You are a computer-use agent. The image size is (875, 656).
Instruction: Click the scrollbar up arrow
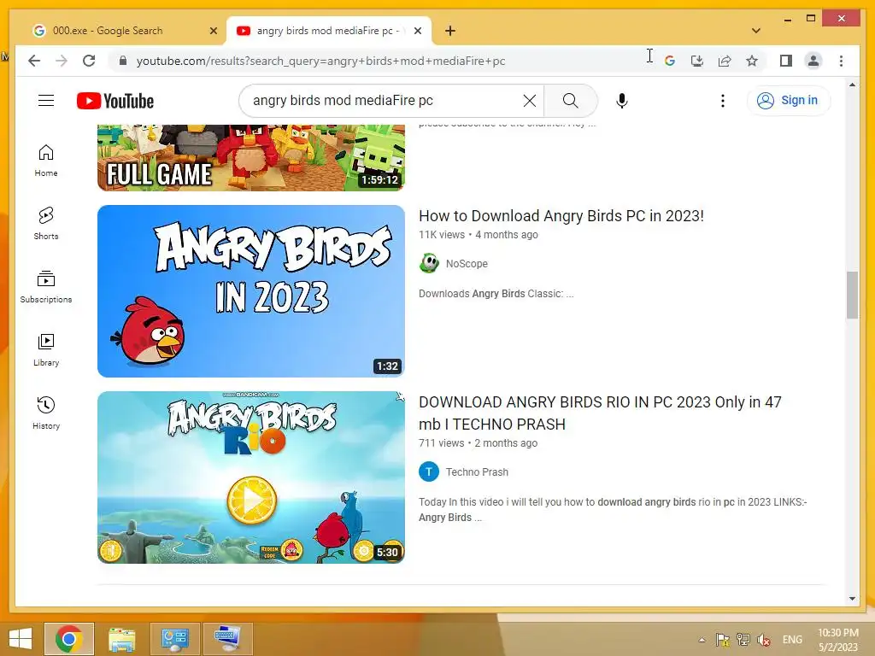852,85
